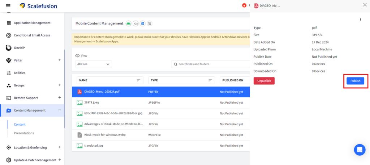Click the Search files and folders field

click(x=210, y=64)
